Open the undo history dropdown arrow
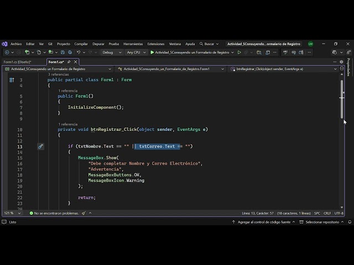Image resolution: width=354 pixels, height=265 pixels. click(84, 52)
